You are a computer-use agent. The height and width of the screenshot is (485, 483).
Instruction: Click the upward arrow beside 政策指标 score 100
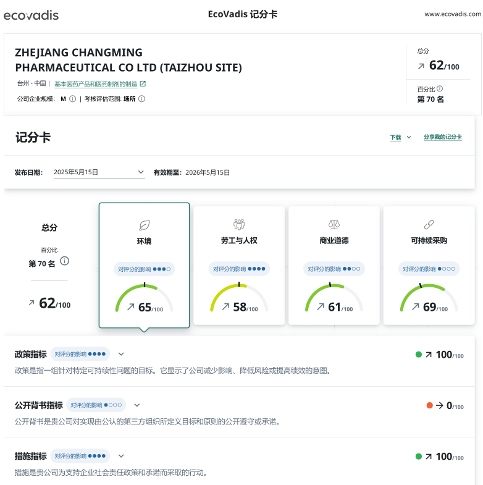(x=429, y=355)
